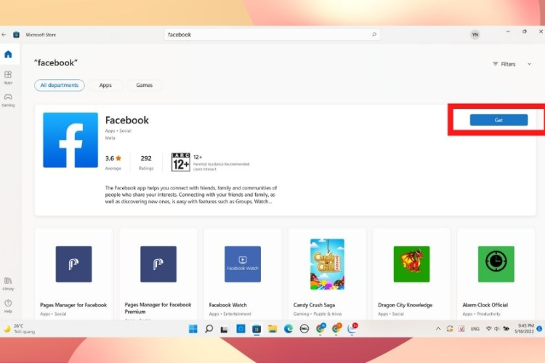Open the clock showing 9:45 PM
545x363 pixels.
pyautogui.click(x=524, y=329)
